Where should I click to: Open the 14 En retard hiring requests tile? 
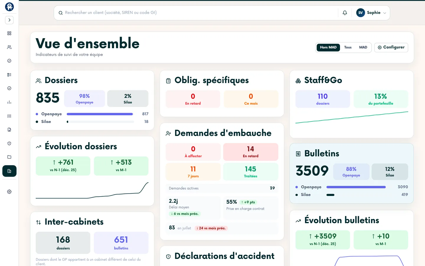tap(251, 152)
